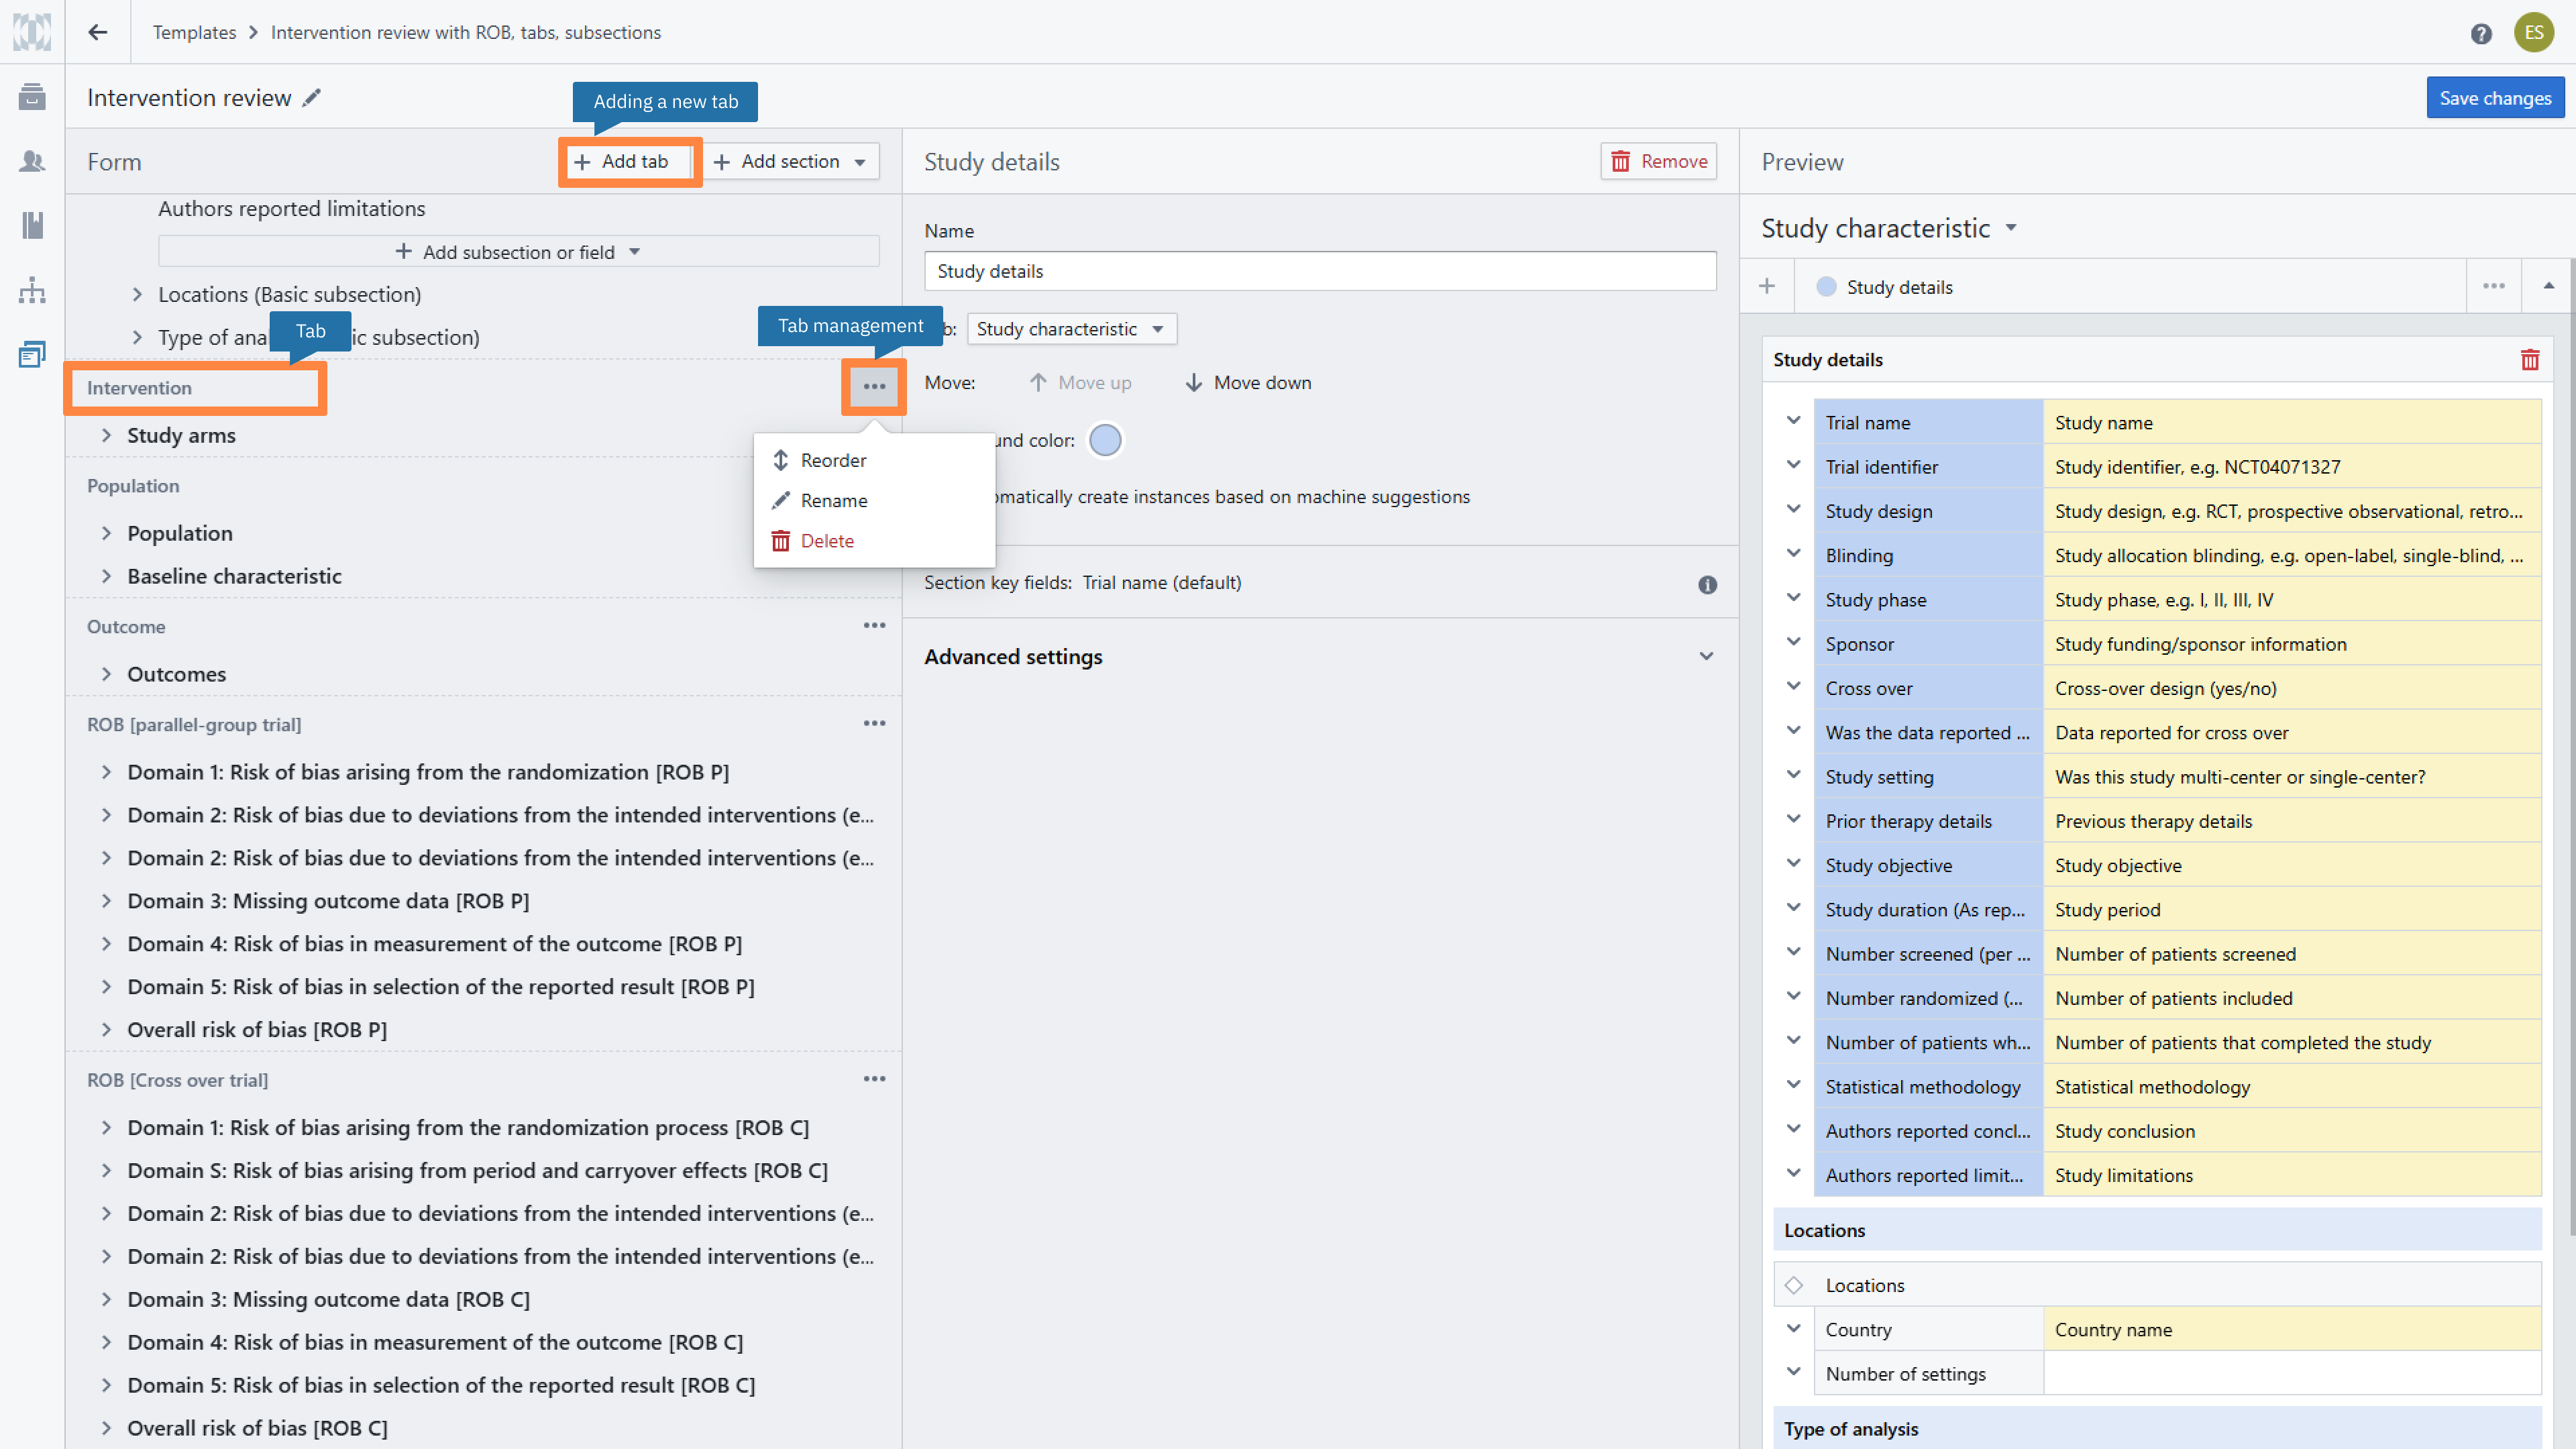
Task: Click plus icon beside Study details preview
Action: pyautogui.click(x=1767, y=287)
